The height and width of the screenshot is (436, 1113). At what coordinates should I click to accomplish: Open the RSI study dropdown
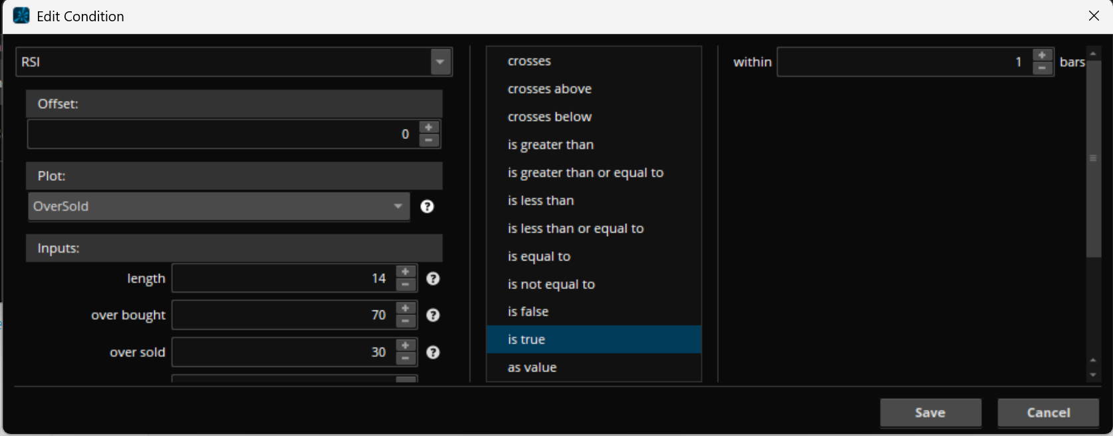click(x=440, y=62)
